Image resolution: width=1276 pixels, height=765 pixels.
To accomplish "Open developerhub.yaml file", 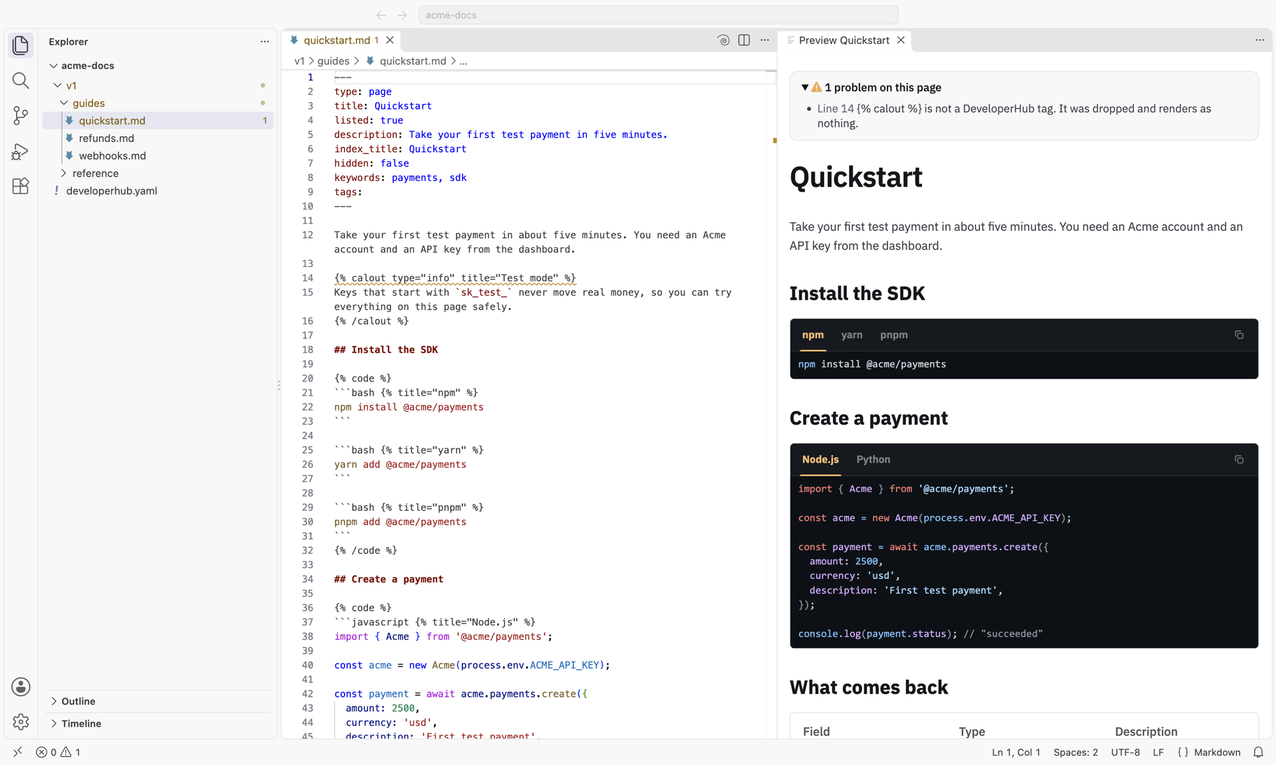I will coord(112,191).
